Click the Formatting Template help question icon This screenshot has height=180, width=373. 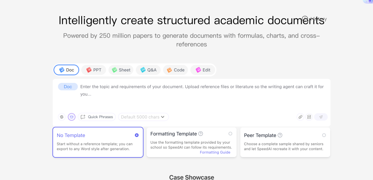point(201,134)
